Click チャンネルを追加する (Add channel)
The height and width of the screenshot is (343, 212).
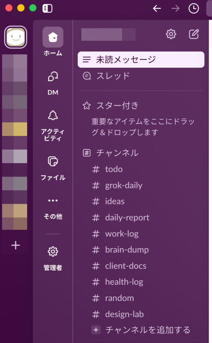[x=147, y=330]
